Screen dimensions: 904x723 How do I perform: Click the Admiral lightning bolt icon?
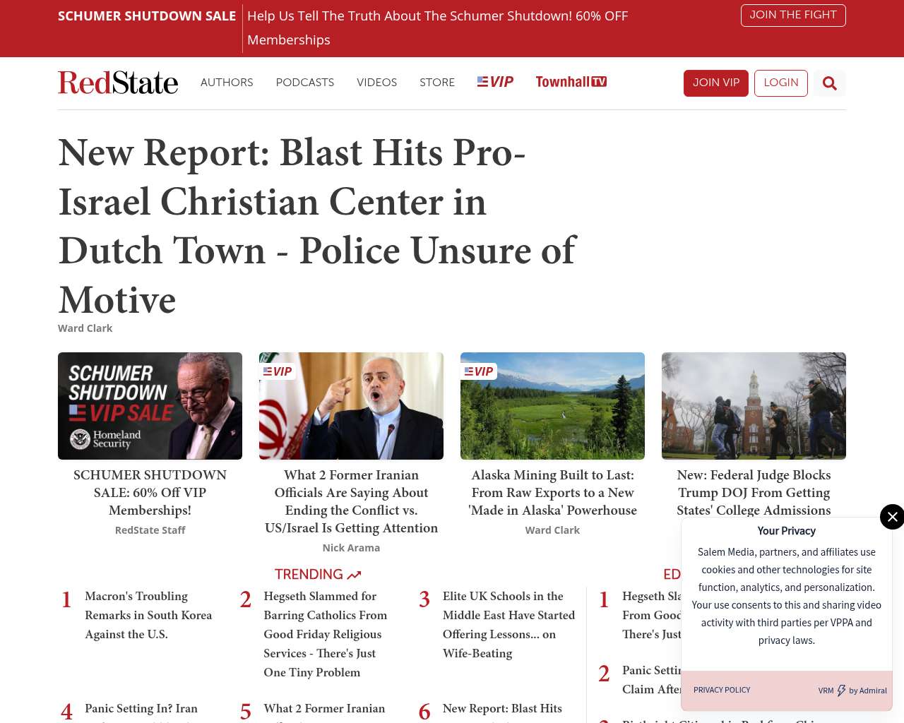pyautogui.click(x=841, y=691)
